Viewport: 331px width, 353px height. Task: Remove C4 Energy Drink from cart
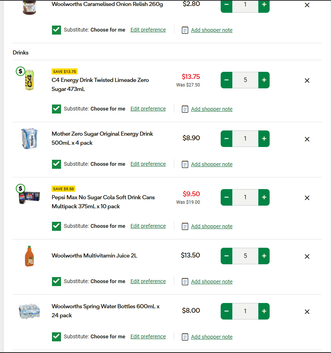tap(307, 80)
